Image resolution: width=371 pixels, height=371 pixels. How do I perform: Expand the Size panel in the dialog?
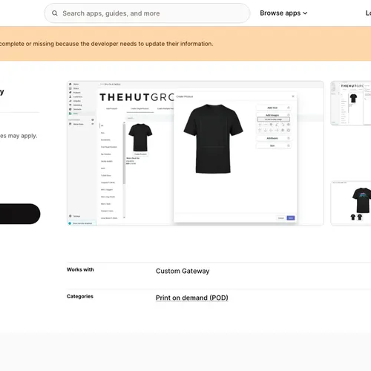pyautogui.click(x=273, y=145)
